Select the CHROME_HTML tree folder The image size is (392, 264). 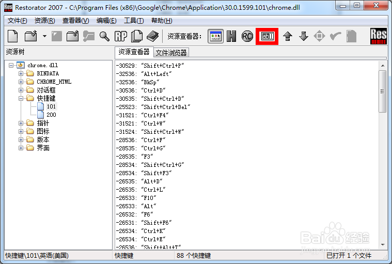(x=54, y=82)
